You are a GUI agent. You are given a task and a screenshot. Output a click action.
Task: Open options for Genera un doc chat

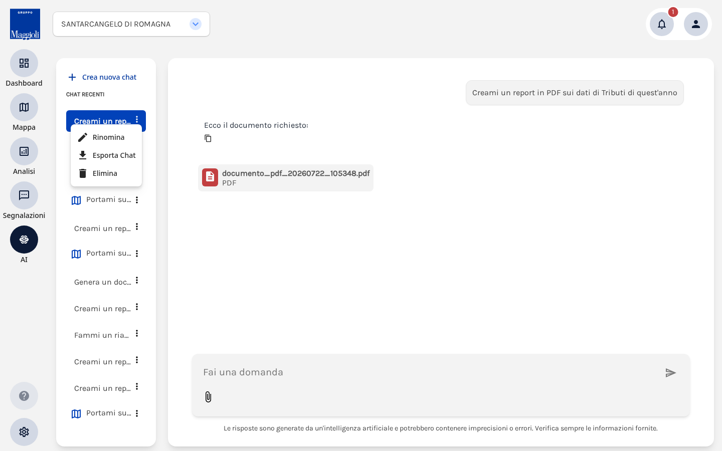click(x=137, y=280)
